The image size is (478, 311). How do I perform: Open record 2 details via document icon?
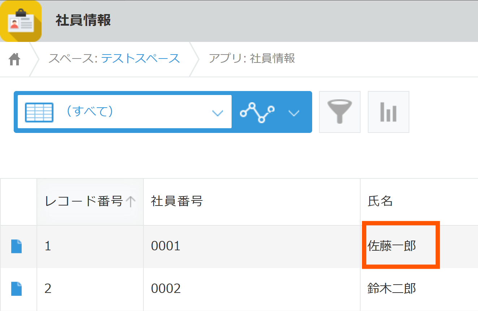click(17, 289)
